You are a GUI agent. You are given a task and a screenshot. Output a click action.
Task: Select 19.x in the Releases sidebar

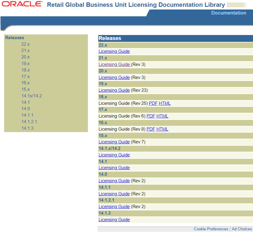pyautogui.click(x=25, y=63)
